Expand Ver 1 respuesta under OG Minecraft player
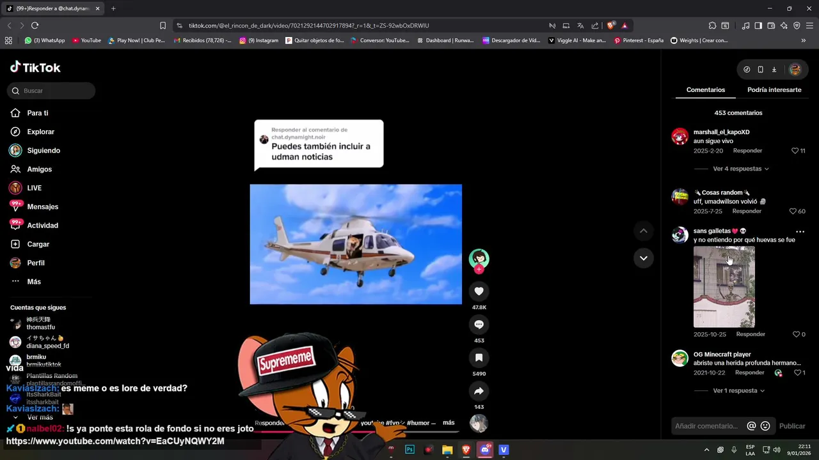The image size is (819, 460). click(x=738, y=390)
